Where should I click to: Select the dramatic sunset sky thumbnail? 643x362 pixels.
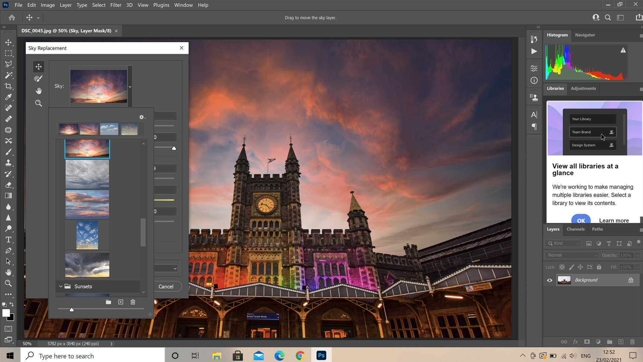87,148
